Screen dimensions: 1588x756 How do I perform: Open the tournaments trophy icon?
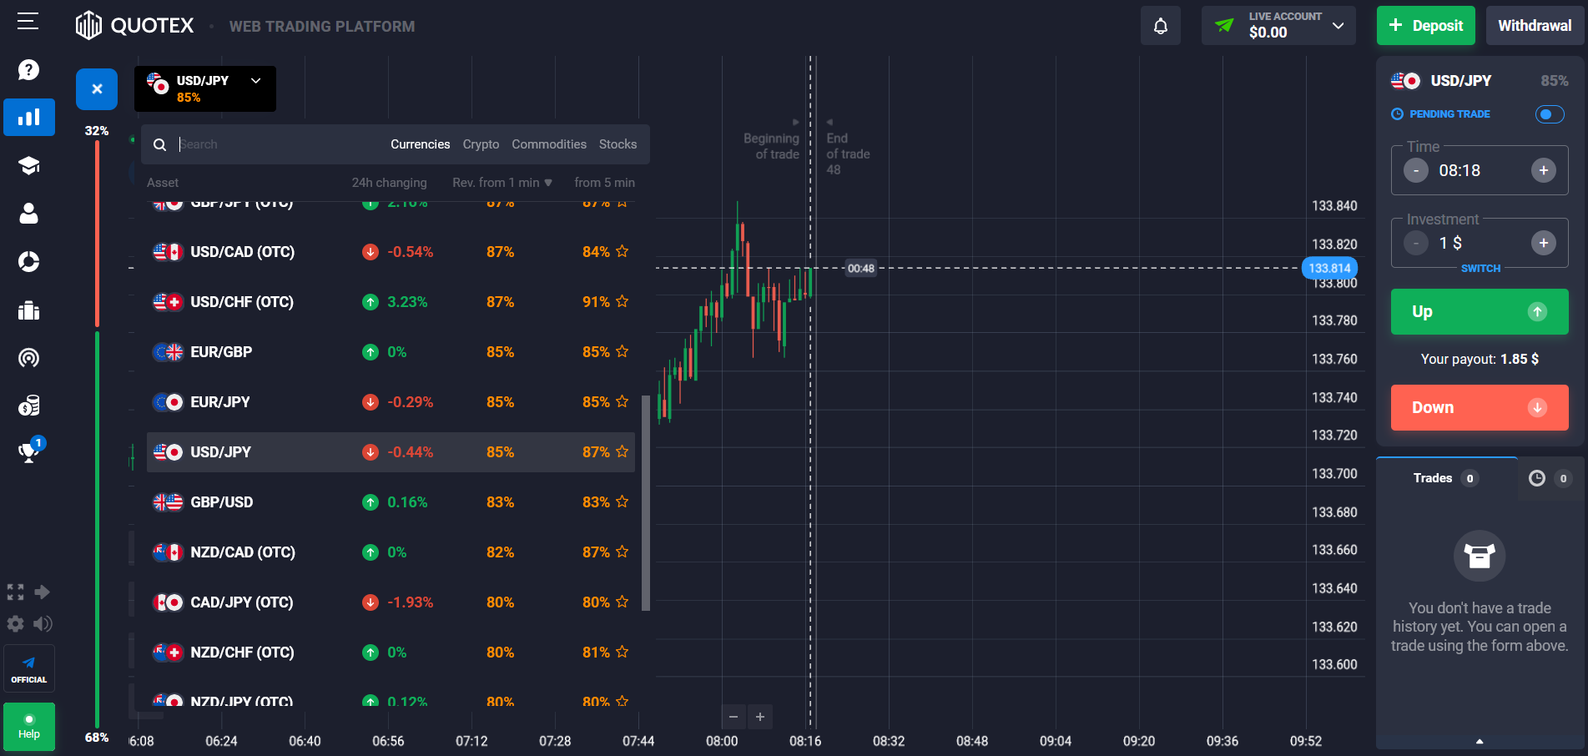click(29, 452)
